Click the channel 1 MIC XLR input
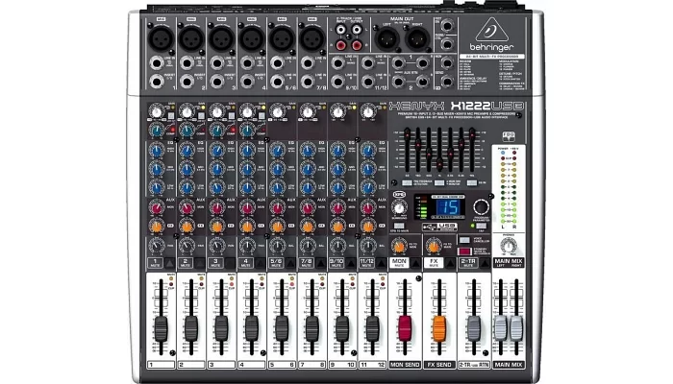This screenshot has height=384, width=673. coord(161,38)
